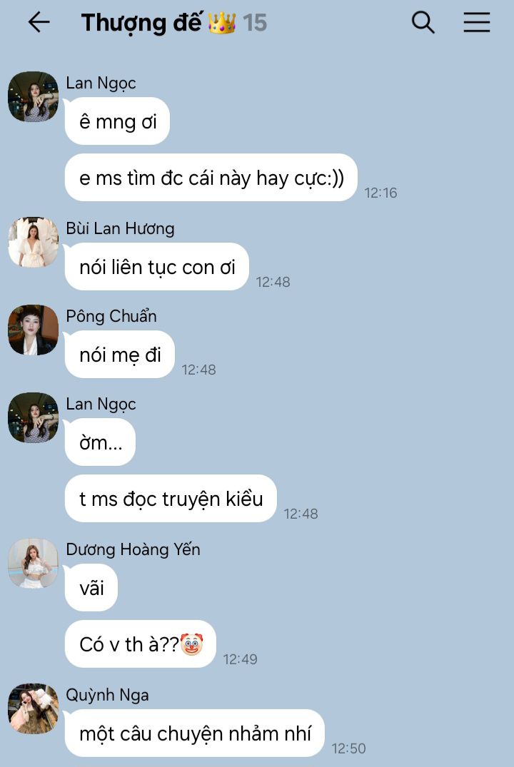Image resolution: width=514 pixels, height=767 pixels.
Task: Open Dương Hoàng Yến's avatar
Action: tap(34, 563)
